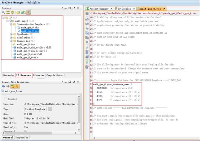The image size is (200, 141).
Task: Click the properties vertical scrollbar down arrow
Action: point(79,130)
